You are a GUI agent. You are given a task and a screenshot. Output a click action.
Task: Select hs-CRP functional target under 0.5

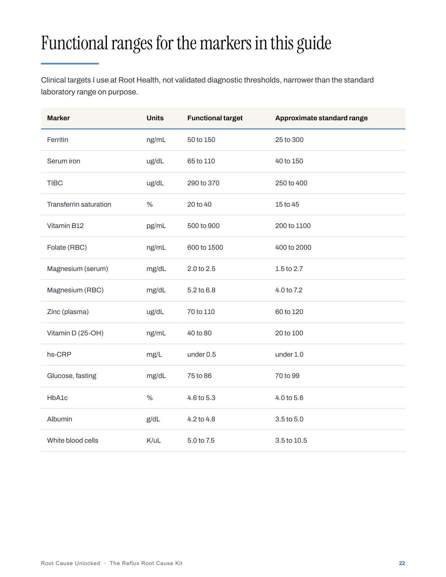201,355
